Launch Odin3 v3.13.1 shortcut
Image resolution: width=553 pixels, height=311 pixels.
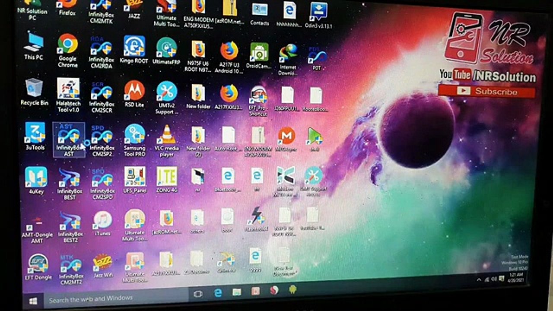tap(318, 15)
